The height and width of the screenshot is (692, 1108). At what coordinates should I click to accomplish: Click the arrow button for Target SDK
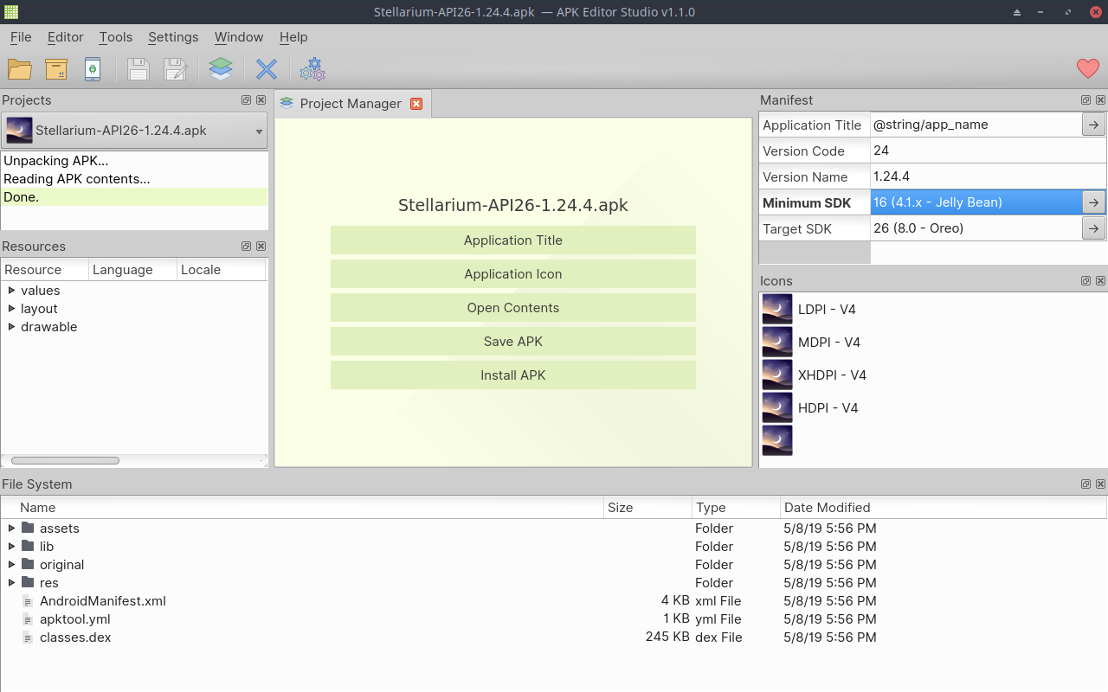pyautogui.click(x=1093, y=228)
